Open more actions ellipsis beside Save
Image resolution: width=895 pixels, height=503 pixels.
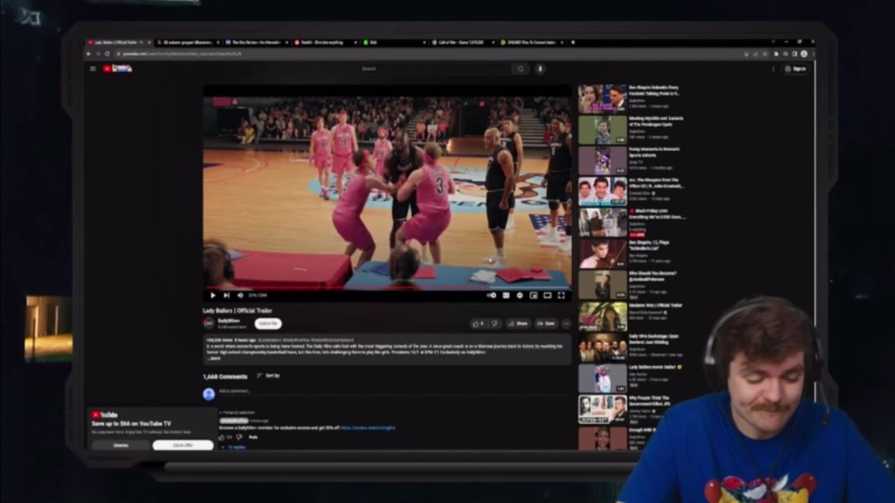click(x=566, y=323)
